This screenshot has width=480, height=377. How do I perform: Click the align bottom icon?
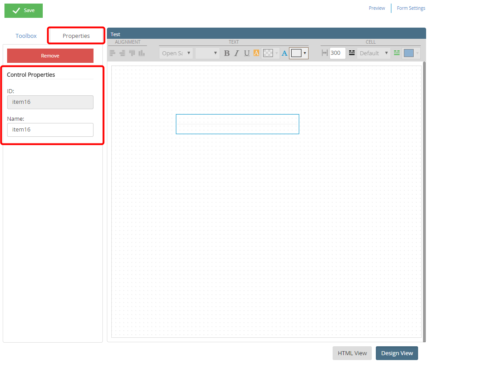[142, 53]
